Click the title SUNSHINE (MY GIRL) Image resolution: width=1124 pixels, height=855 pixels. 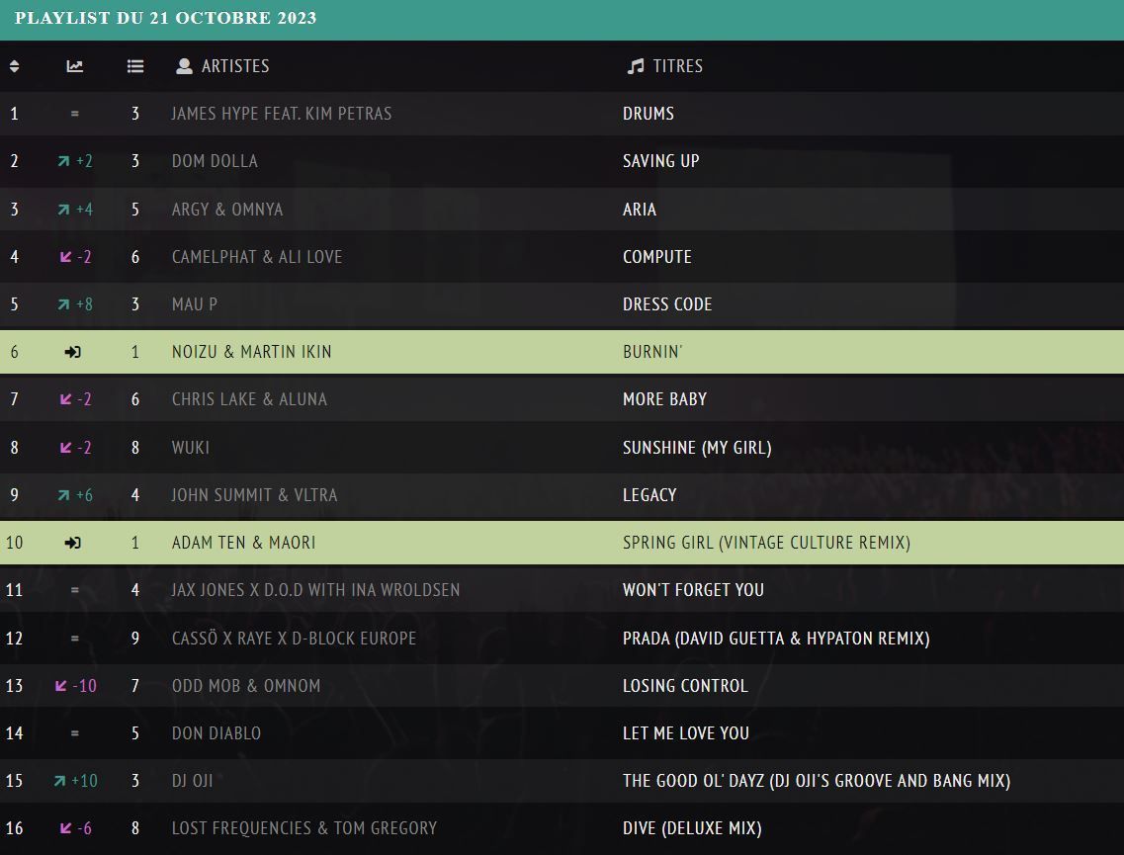coord(698,448)
